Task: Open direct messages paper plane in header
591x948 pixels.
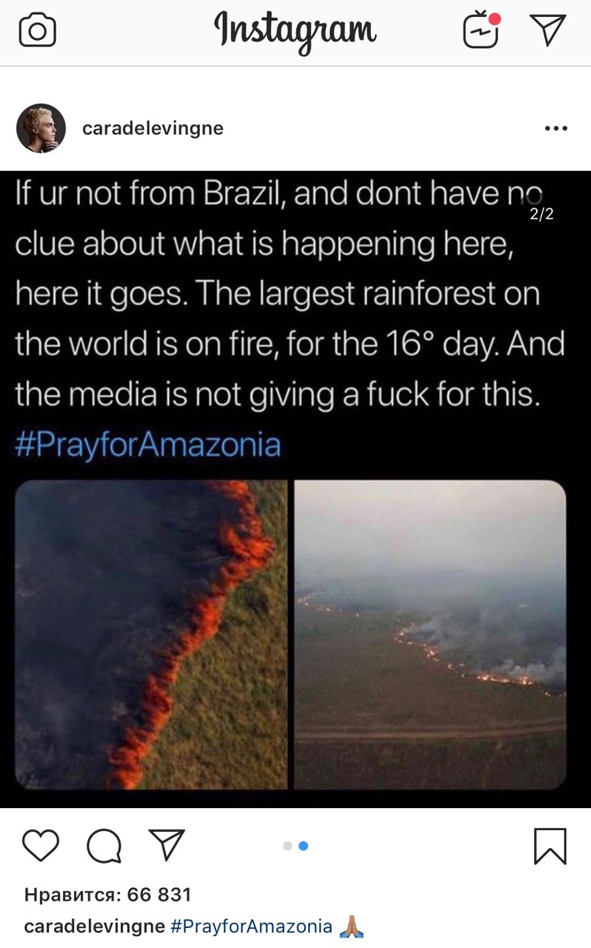Action: (548, 30)
